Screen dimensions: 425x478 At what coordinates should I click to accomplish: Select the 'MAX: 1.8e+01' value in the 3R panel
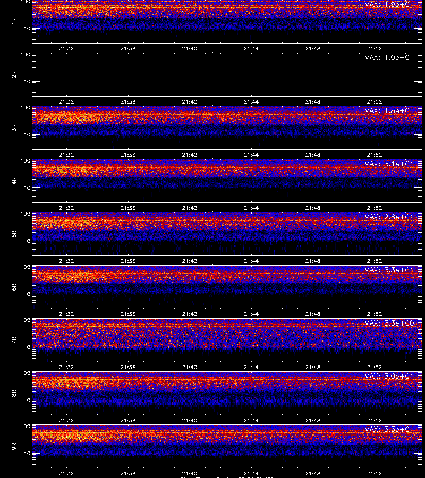[389, 110]
